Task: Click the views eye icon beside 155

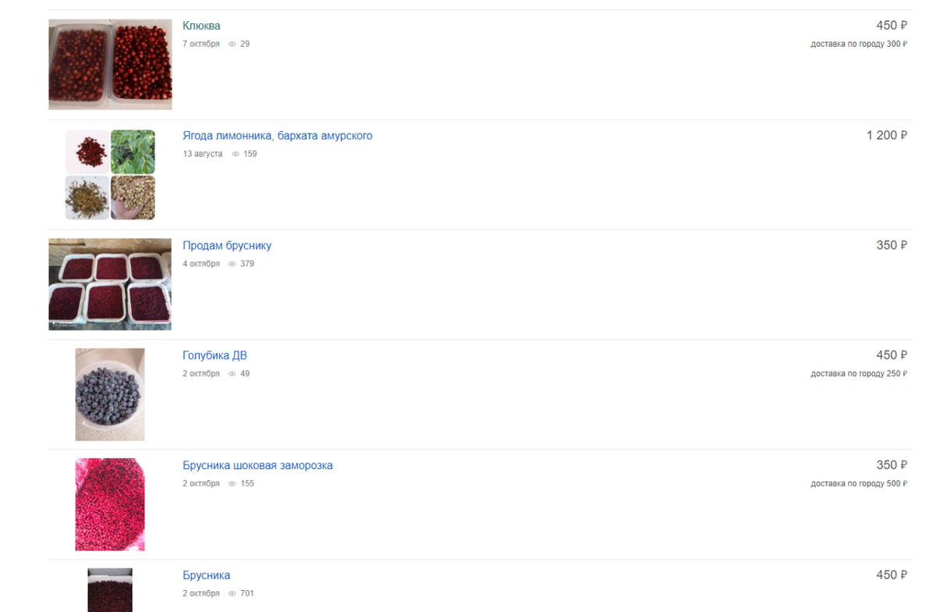Action: (x=232, y=484)
